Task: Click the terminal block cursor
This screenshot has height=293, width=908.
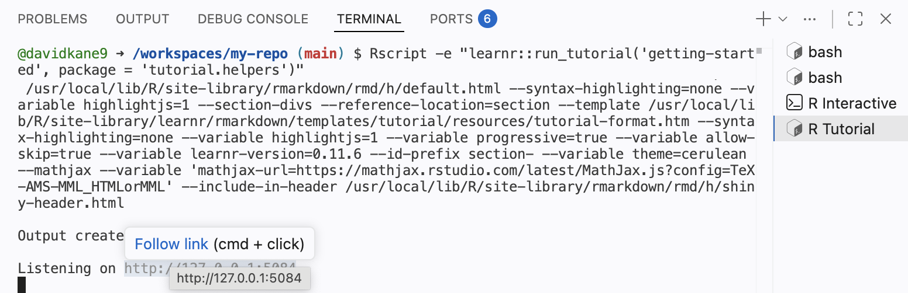Action: [x=22, y=285]
